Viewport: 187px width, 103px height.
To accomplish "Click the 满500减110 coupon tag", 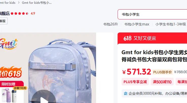I will [x=162, y=82].
